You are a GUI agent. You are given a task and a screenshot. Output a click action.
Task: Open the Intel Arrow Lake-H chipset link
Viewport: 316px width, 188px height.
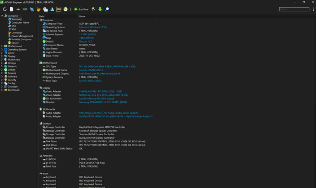coord(100,73)
